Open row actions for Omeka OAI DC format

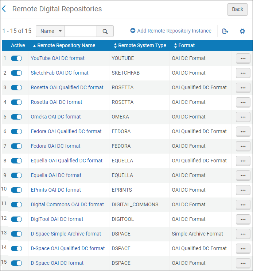pos(243,117)
